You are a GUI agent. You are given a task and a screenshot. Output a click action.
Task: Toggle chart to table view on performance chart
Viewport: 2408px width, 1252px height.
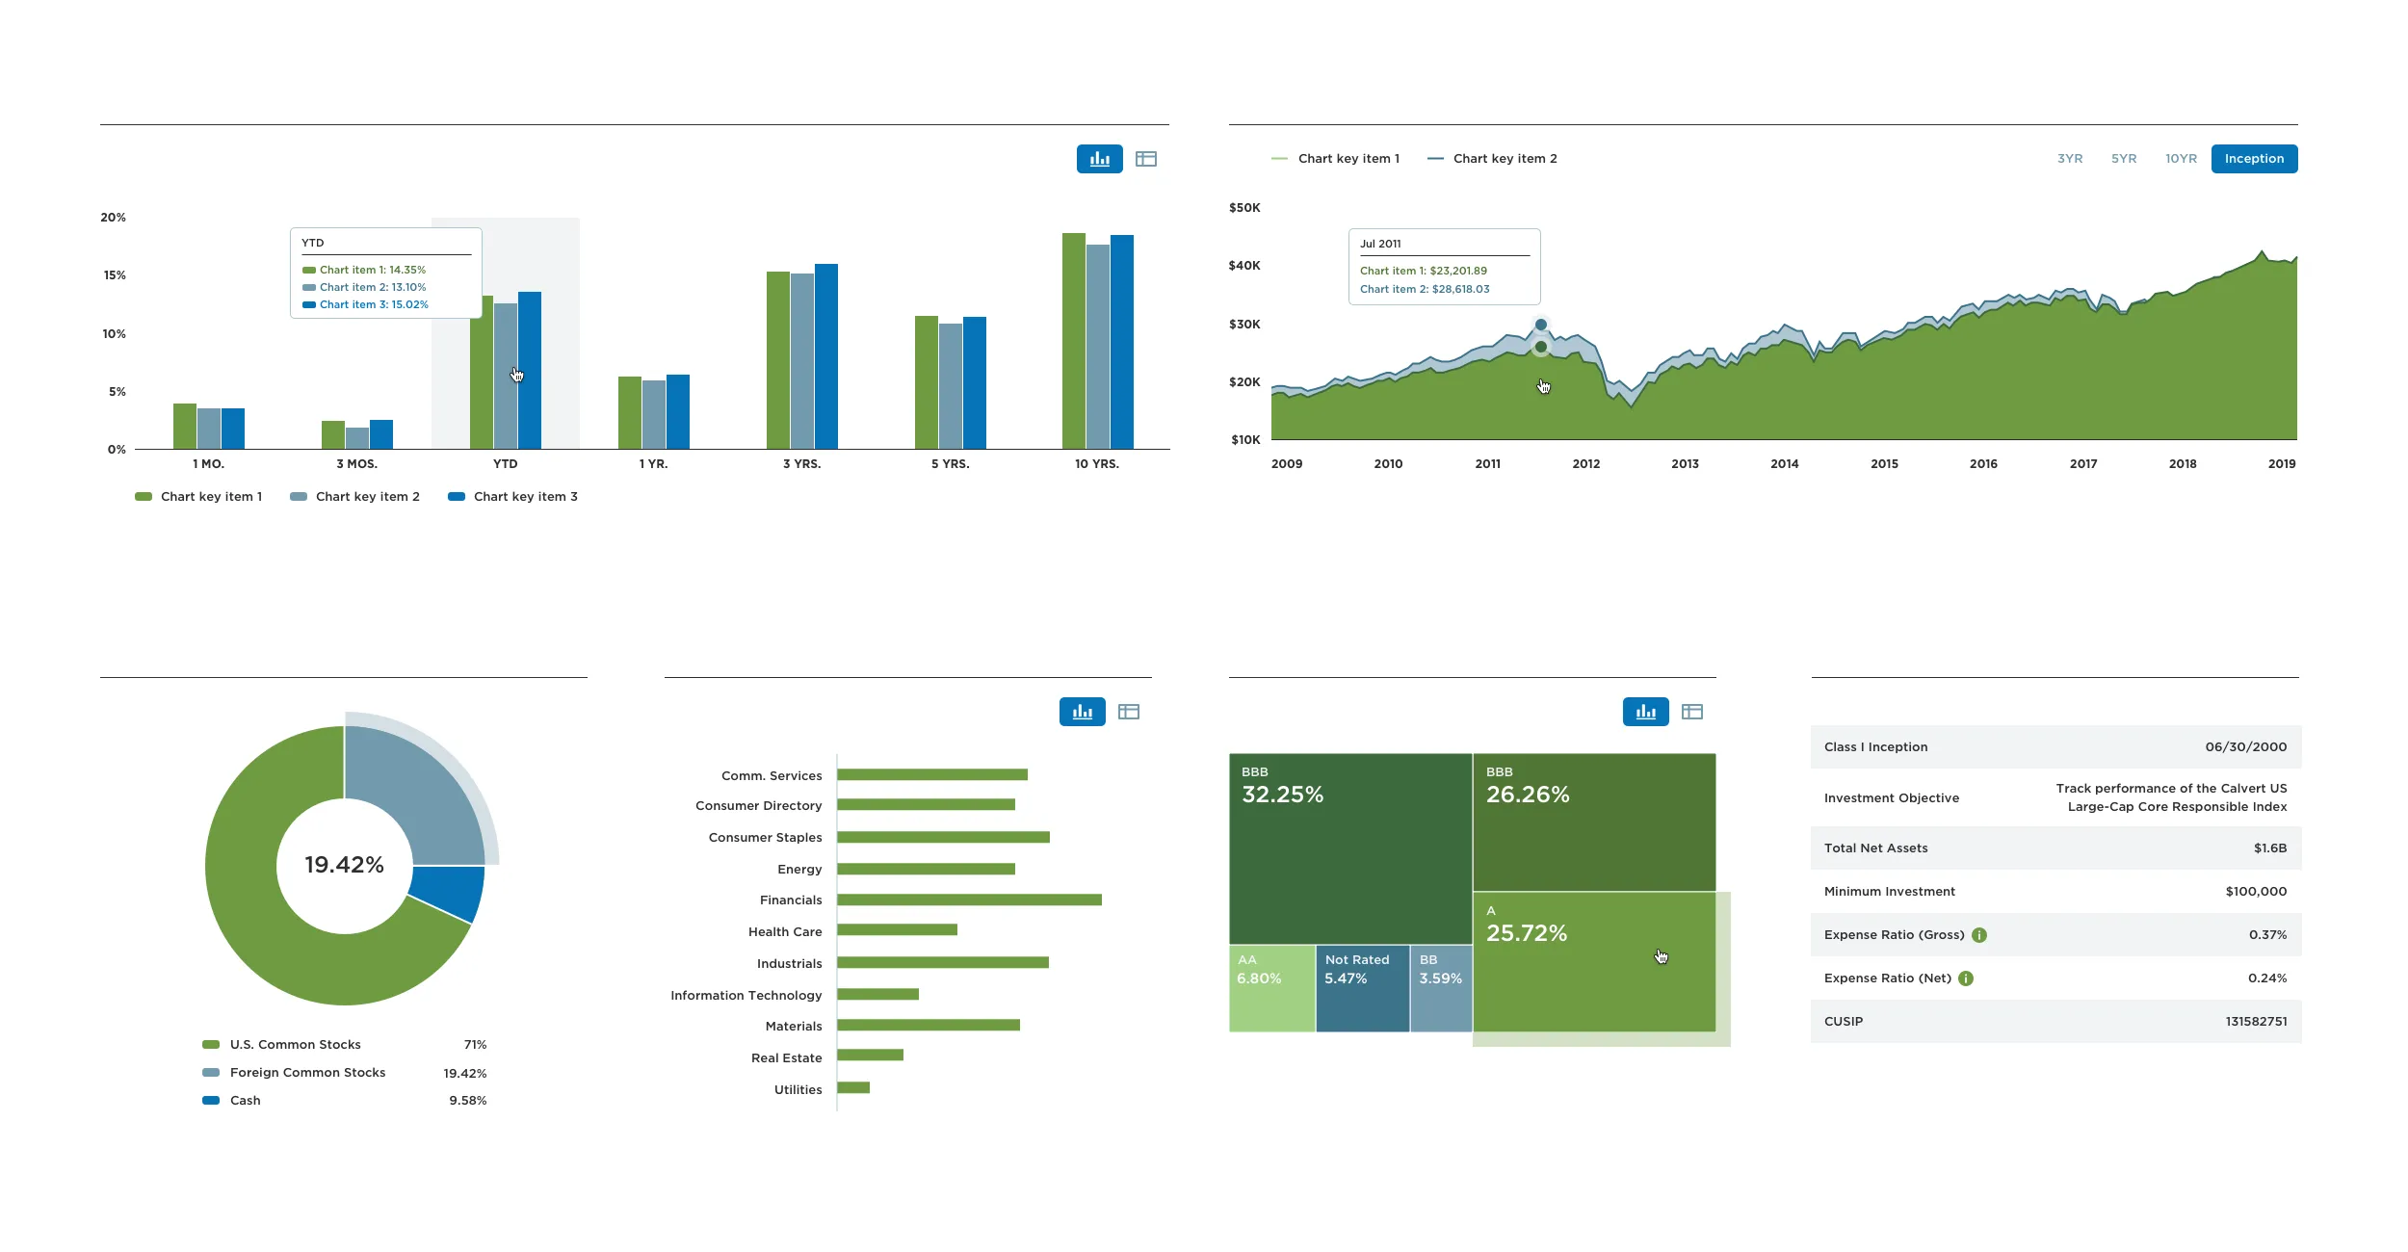(1148, 158)
